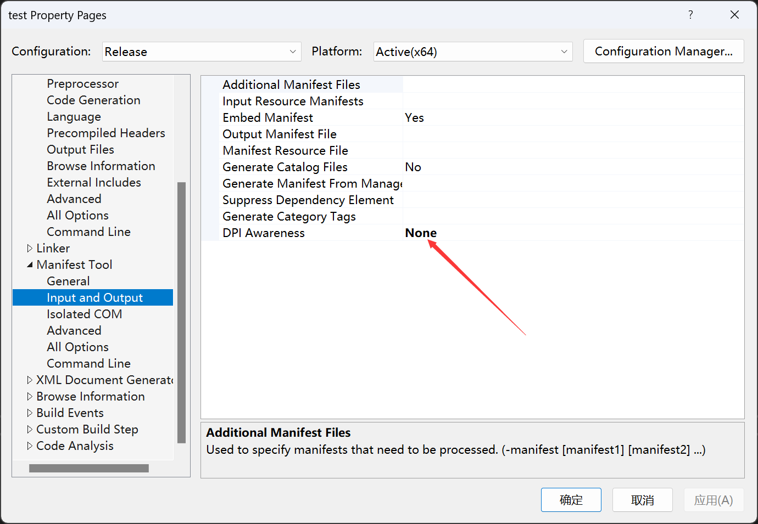Select Precompiled Headers in the tree
Image resolution: width=758 pixels, height=524 pixels.
[105, 133]
